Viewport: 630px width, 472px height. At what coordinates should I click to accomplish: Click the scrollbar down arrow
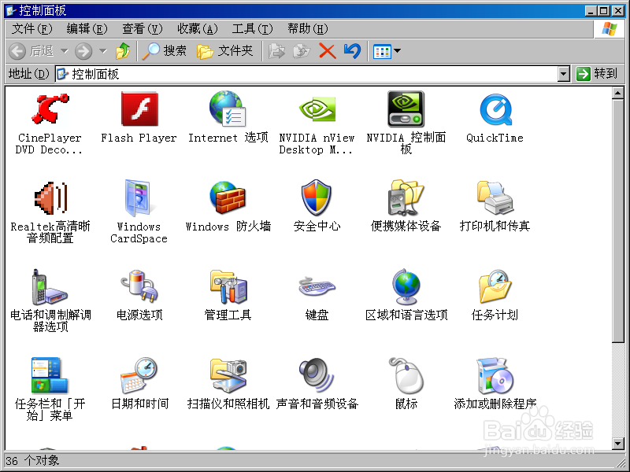click(x=617, y=444)
